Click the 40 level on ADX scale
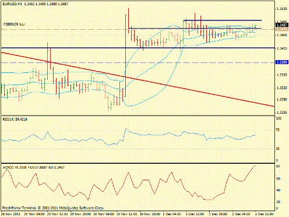The width and height of the screenshot is (289, 217). point(278,190)
